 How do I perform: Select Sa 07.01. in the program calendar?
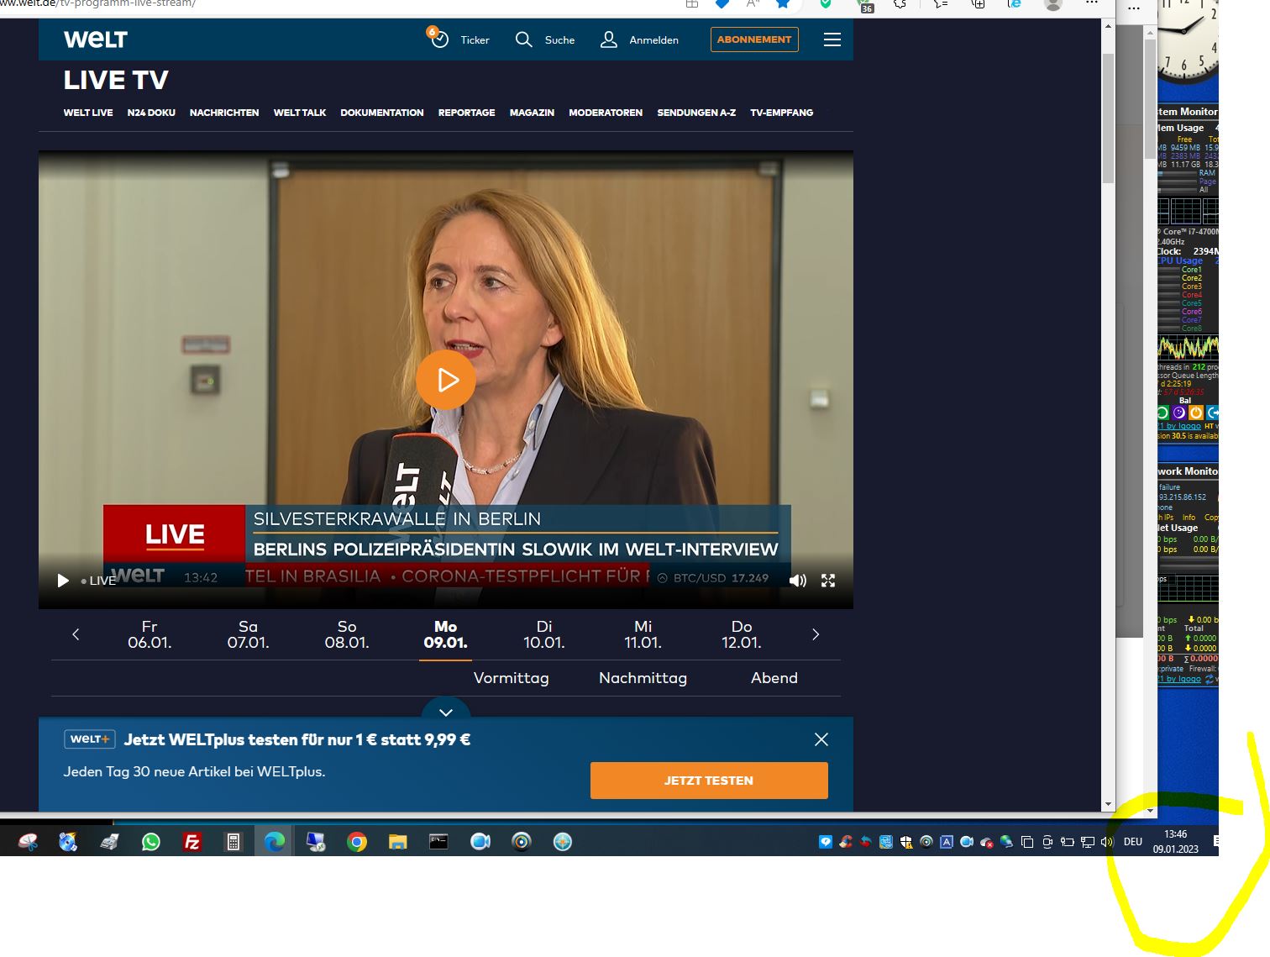(248, 634)
